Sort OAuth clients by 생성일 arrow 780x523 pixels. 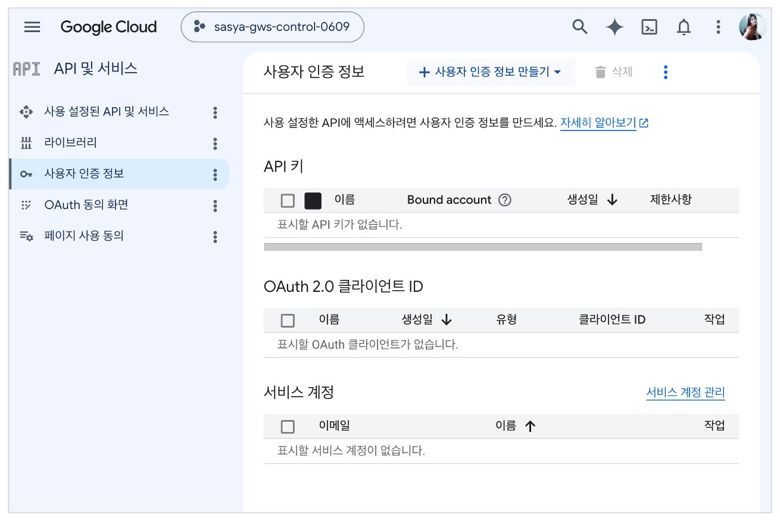point(447,320)
